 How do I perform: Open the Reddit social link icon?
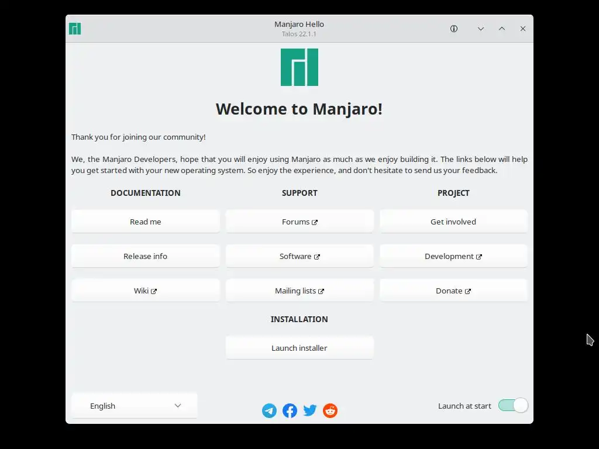[330, 410]
